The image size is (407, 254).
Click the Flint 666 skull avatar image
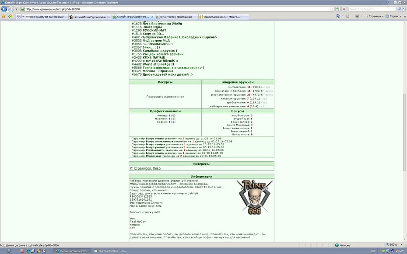pyautogui.click(x=254, y=197)
